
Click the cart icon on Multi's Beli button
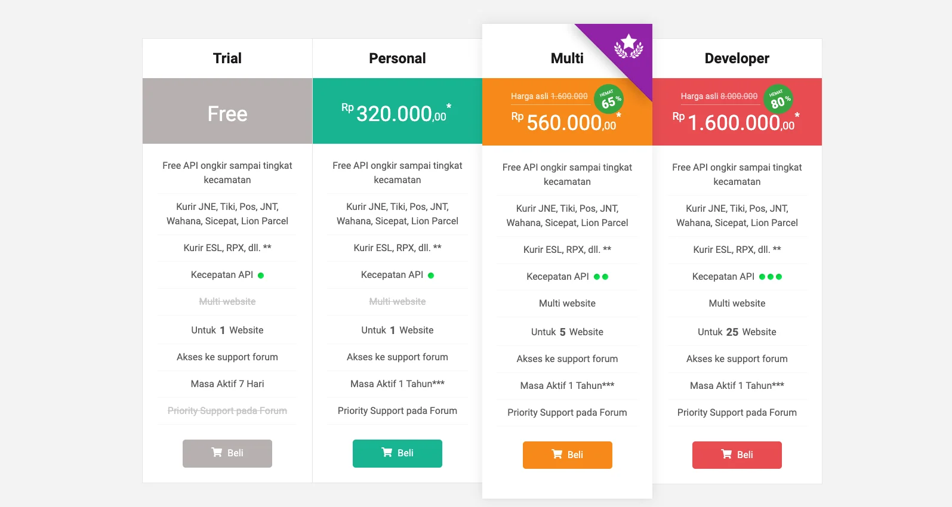[557, 454]
